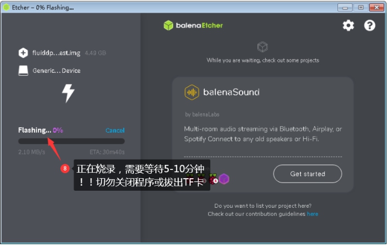Click the Etcher title bar app icon

click(x=6, y=7)
